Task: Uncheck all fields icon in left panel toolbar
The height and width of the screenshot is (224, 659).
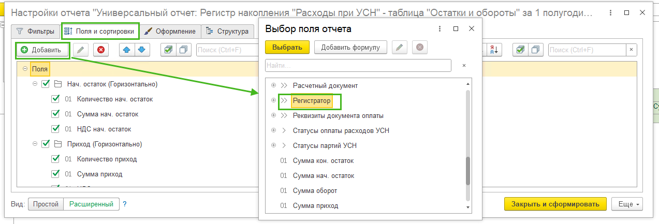Action: coord(184,50)
